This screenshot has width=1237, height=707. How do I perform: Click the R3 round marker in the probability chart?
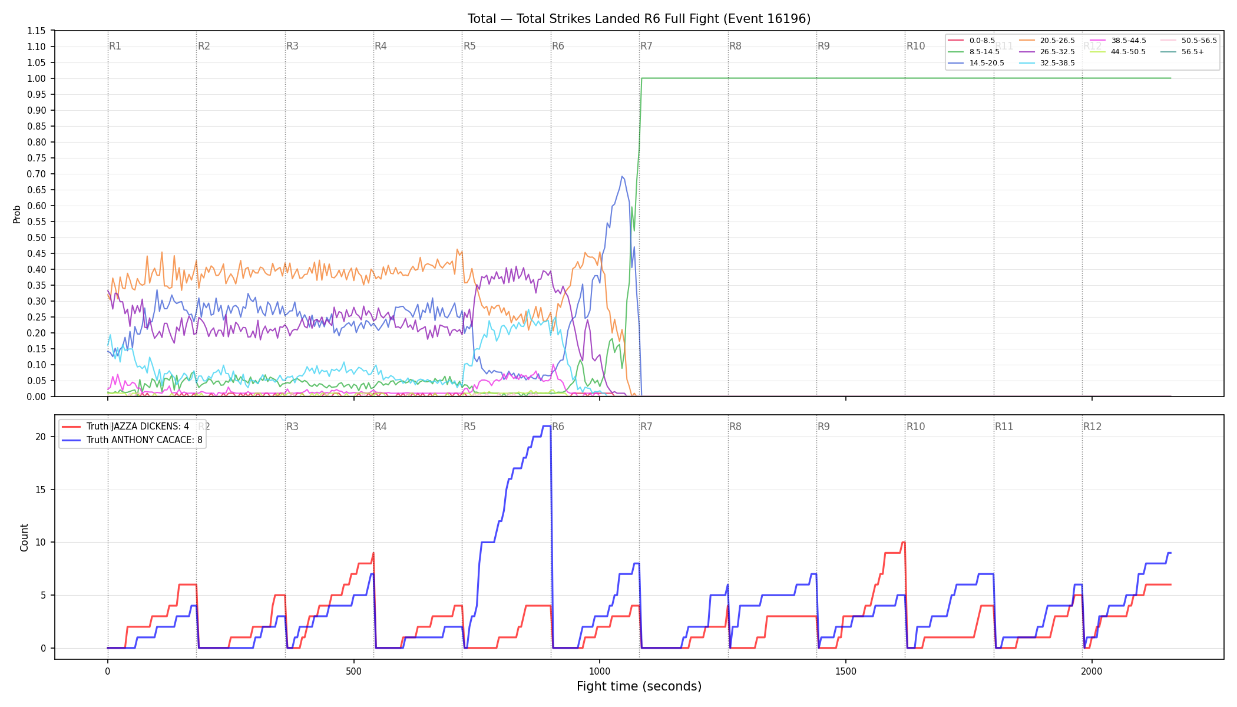pyautogui.click(x=292, y=46)
